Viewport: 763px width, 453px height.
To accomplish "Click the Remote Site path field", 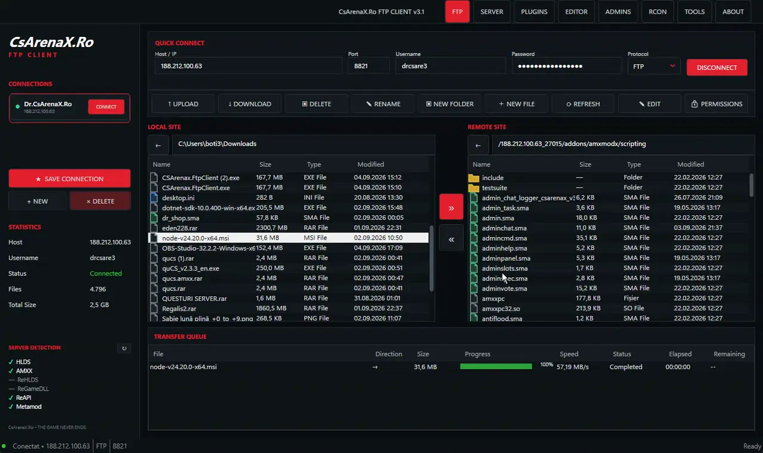I will click(x=624, y=145).
